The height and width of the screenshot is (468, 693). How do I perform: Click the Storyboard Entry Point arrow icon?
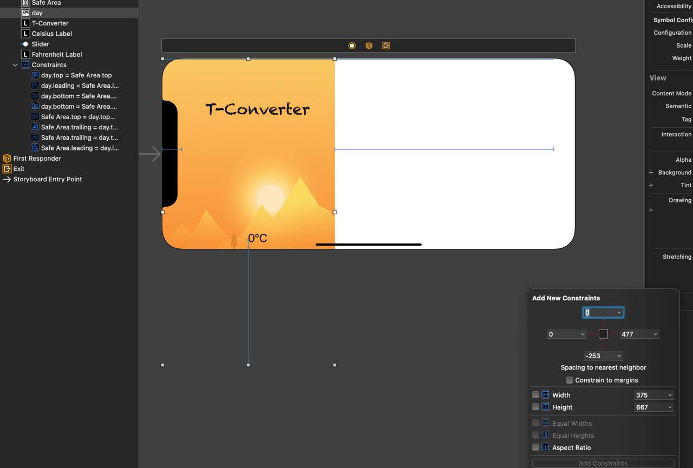[7, 179]
